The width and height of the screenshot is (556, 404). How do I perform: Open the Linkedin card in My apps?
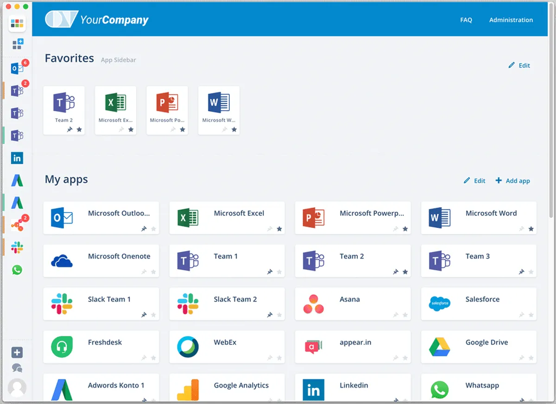(353, 388)
